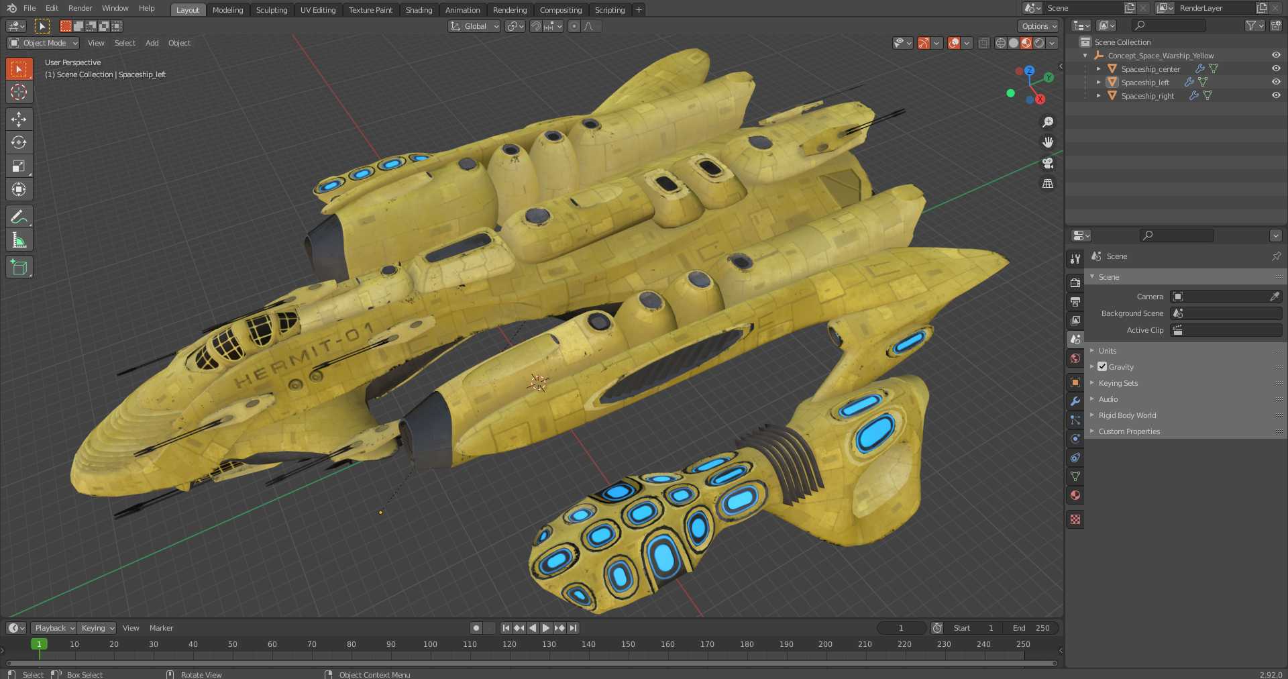Activate the Select Box tool
This screenshot has height=679, width=1288.
[x=19, y=68]
